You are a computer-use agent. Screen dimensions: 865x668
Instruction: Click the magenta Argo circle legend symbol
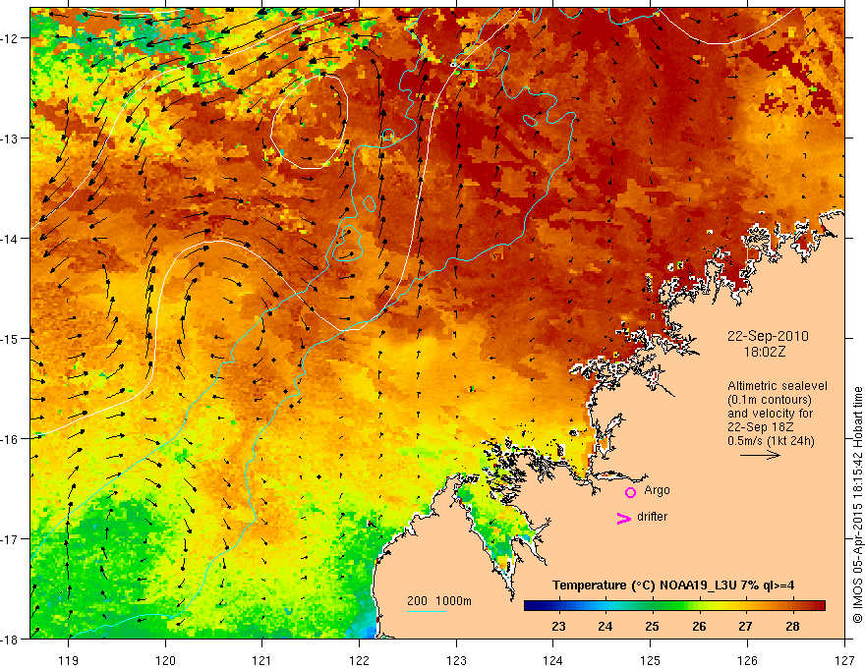point(630,492)
